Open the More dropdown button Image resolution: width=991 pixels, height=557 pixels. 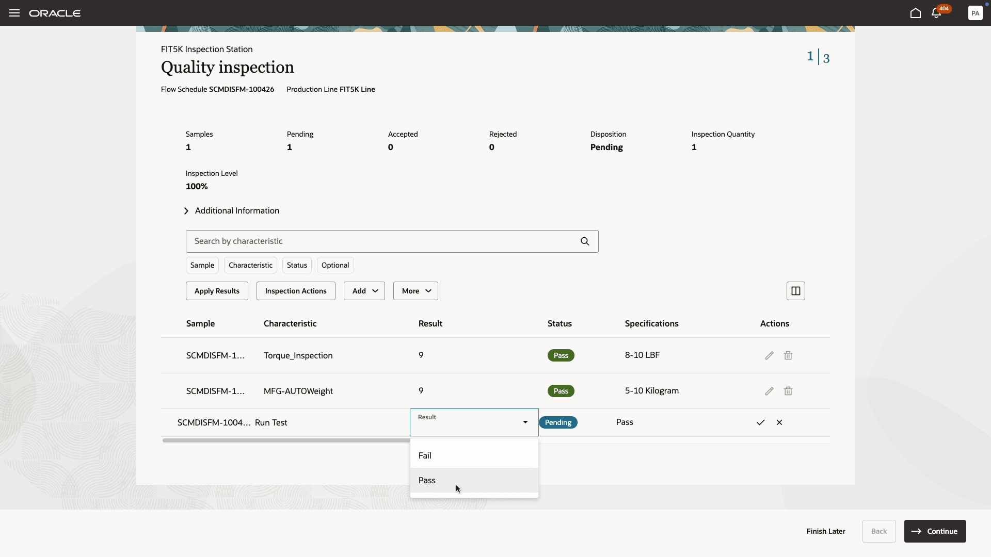(x=415, y=291)
